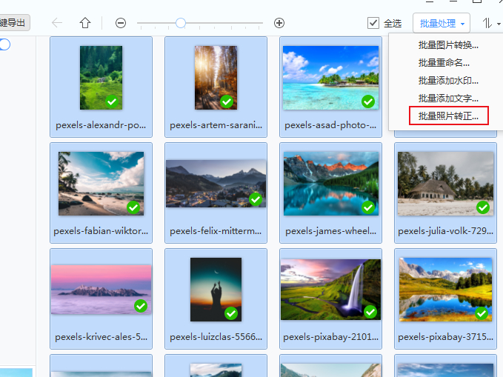The image size is (503, 377).
Task: Select the tropical turquoise lagoon thumbnail
Action: pyautogui.click(x=330, y=78)
